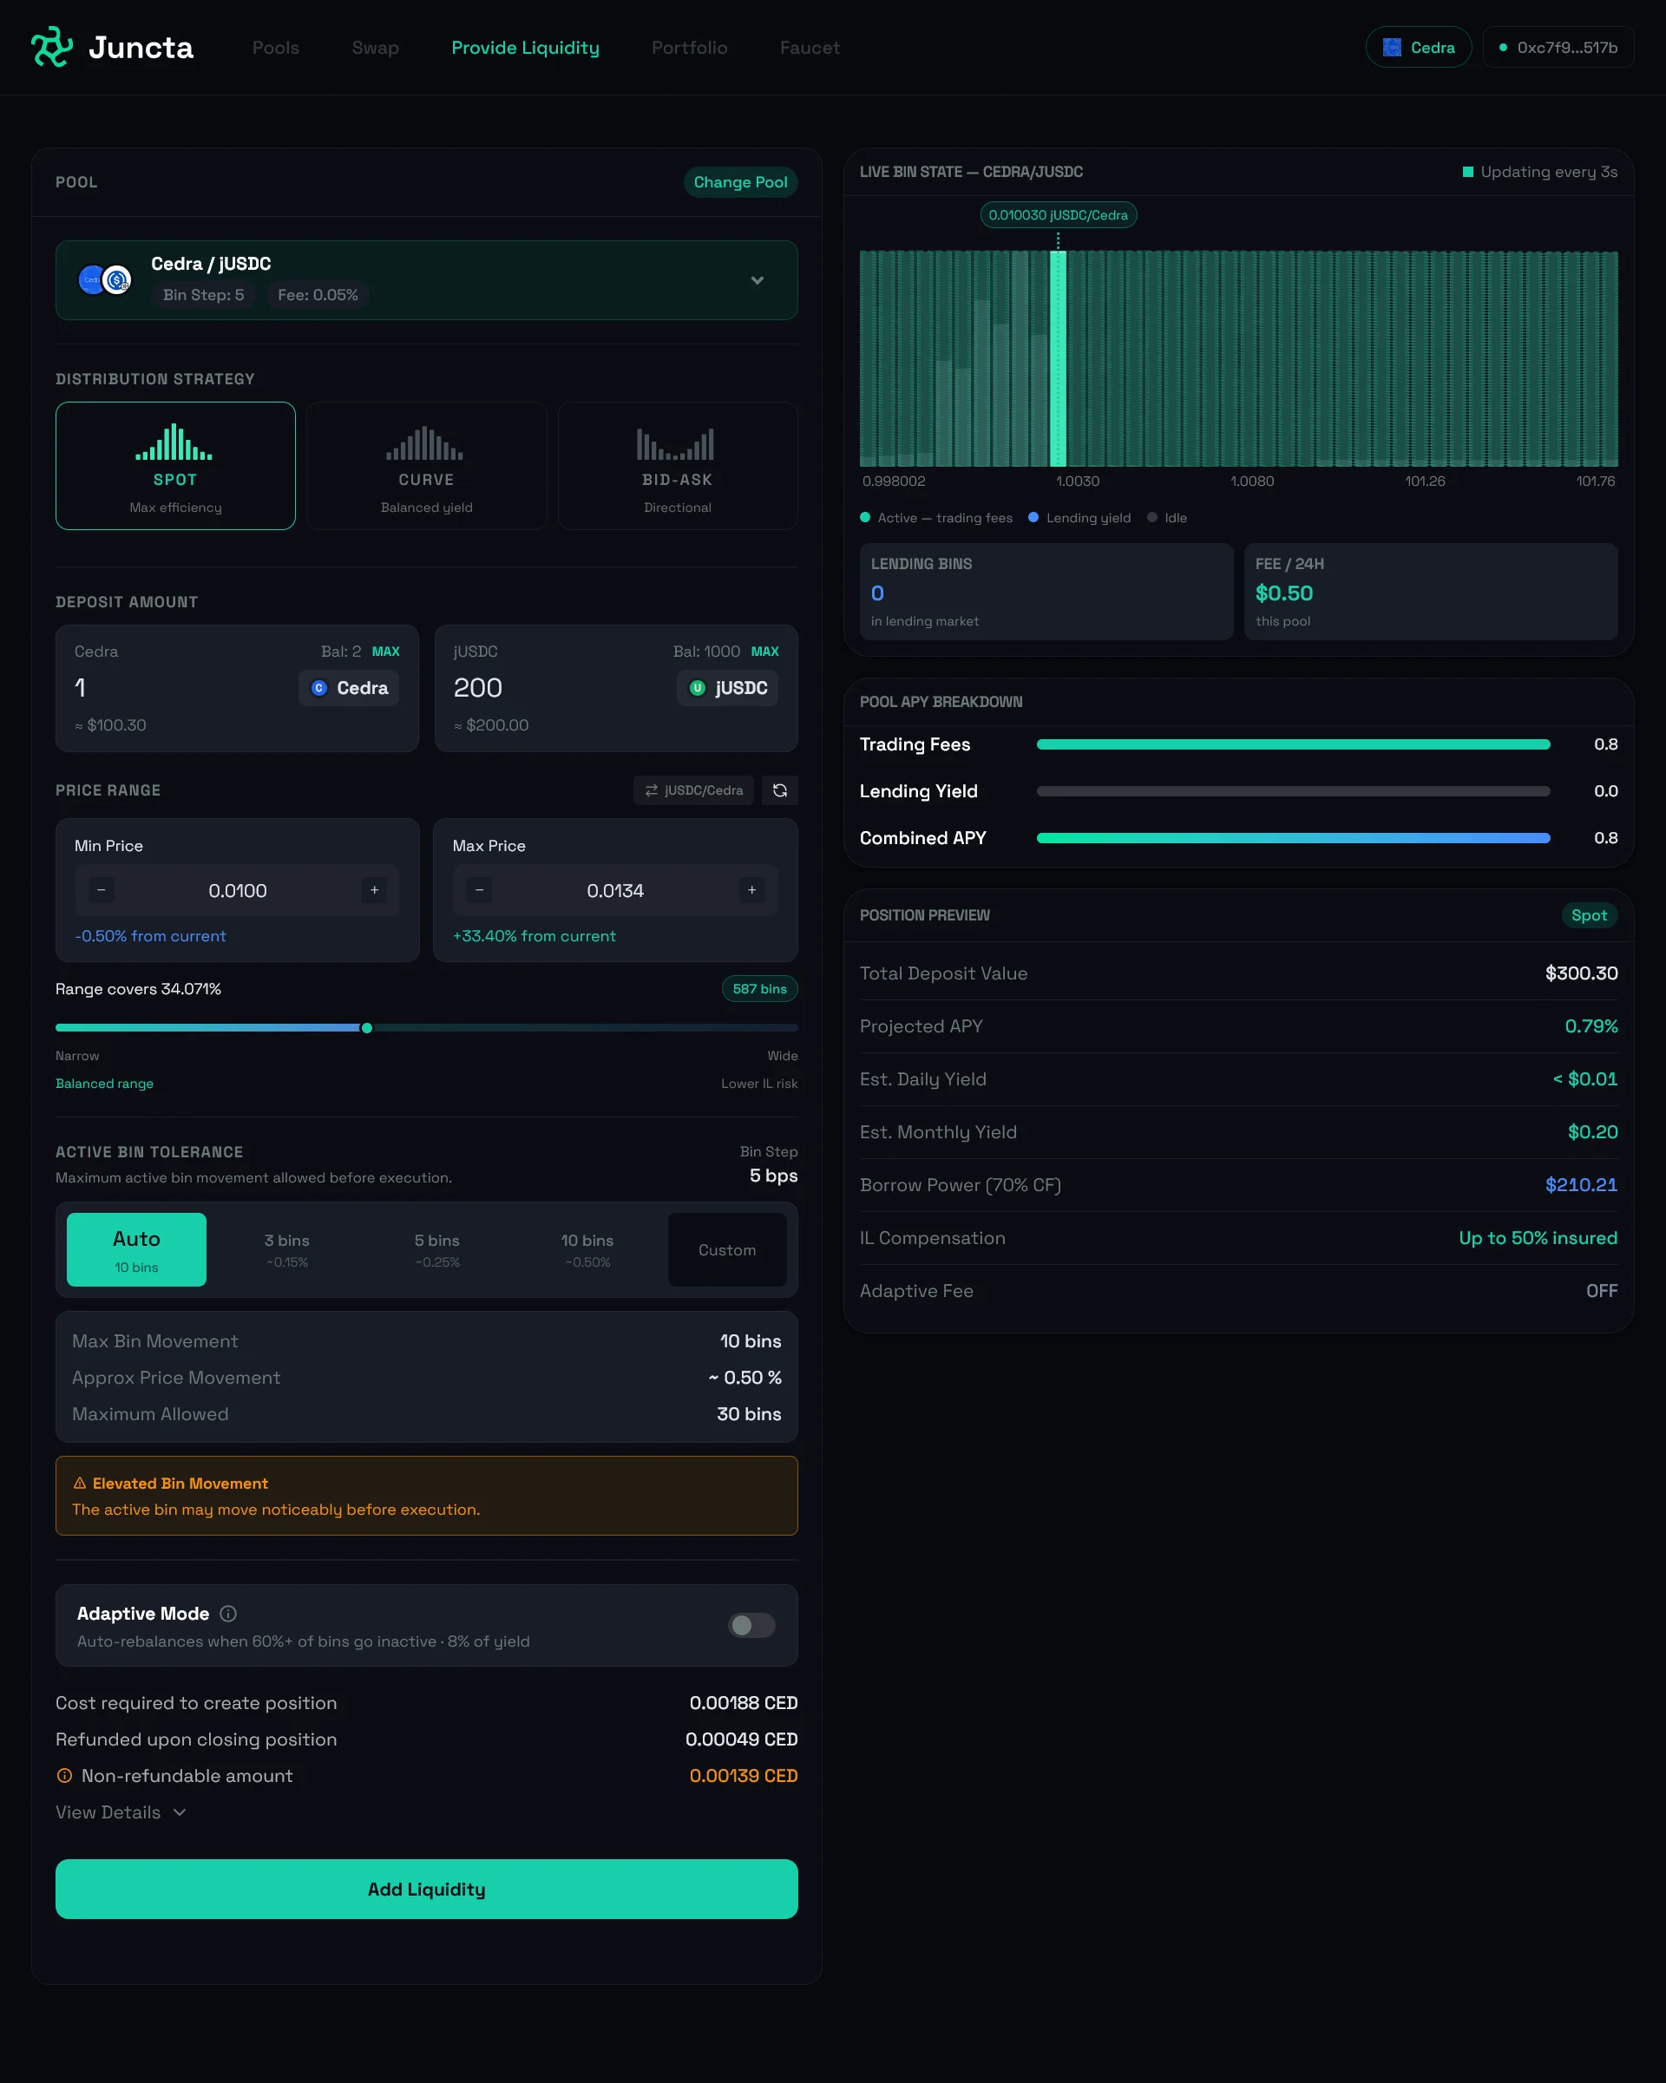Screen dimensions: 1666x2083
Task: Click 'Up to 50% insured' text
Action: [1538, 1238]
